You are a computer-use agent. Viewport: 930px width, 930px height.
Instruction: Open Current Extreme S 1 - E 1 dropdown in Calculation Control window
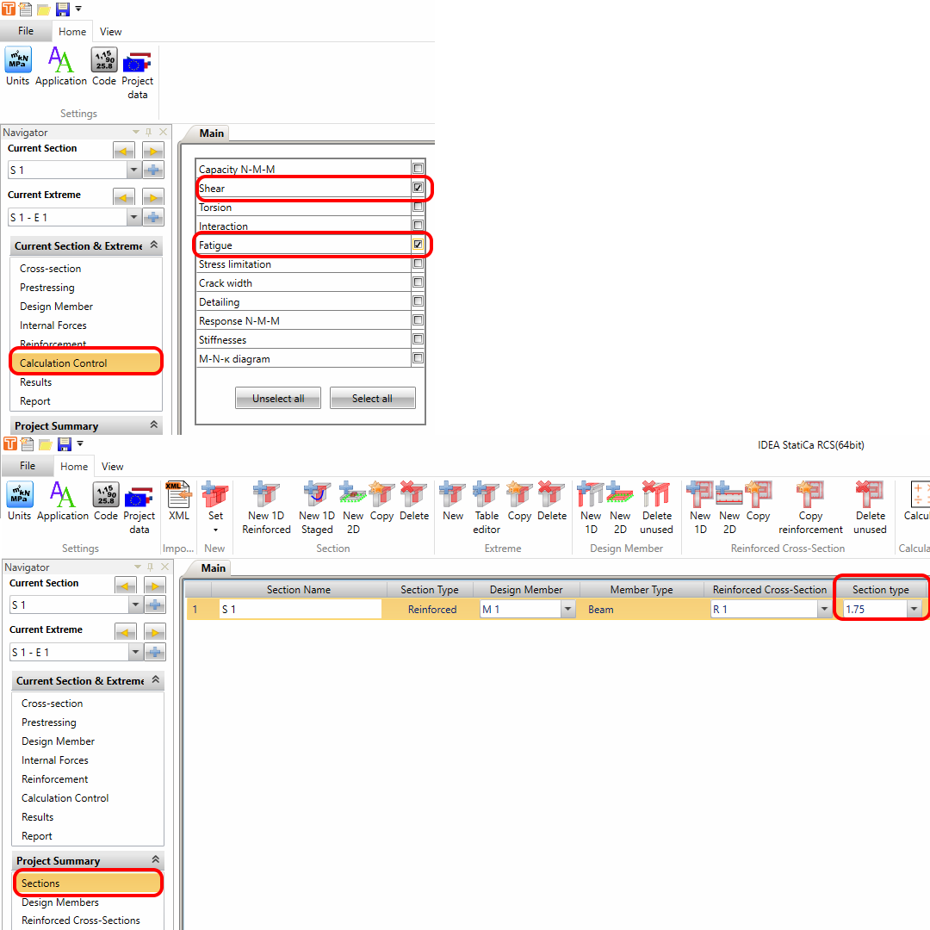point(133,218)
